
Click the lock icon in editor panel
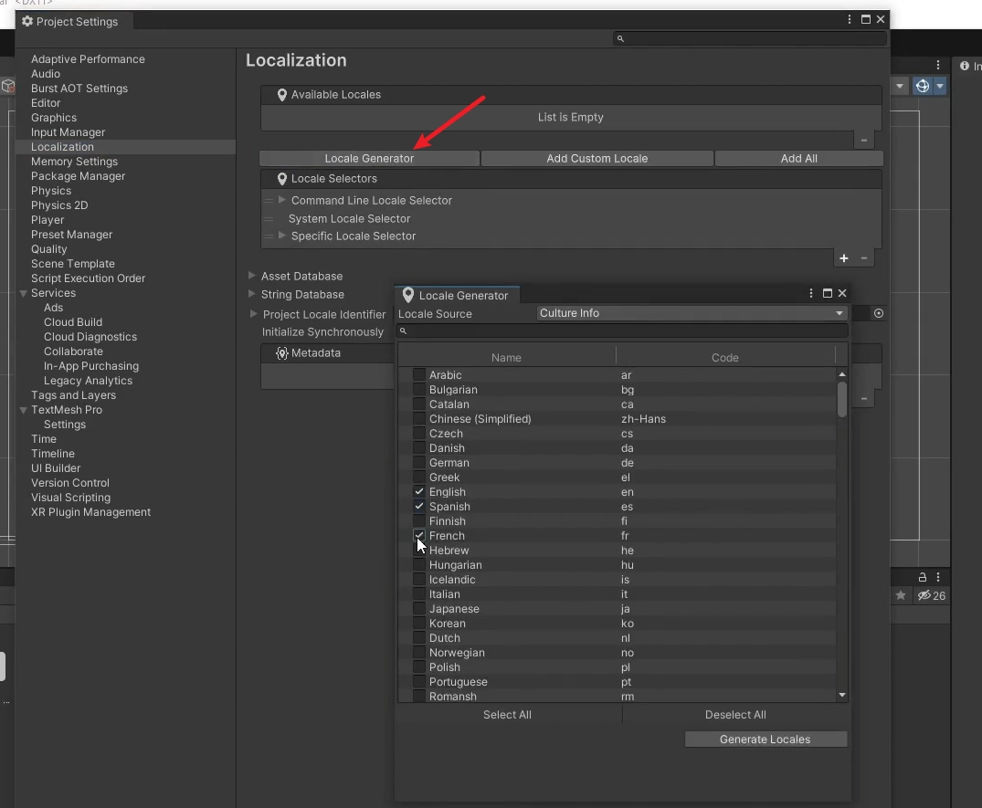[x=922, y=577]
